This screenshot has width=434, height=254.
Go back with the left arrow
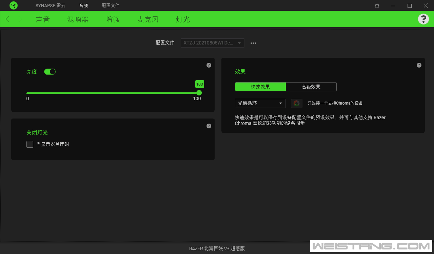(7, 19)
